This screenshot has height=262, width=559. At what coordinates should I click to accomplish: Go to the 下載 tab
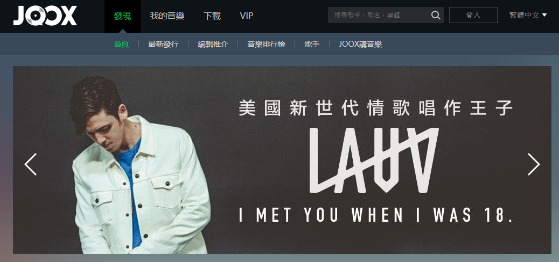click(x=212, y=16)
